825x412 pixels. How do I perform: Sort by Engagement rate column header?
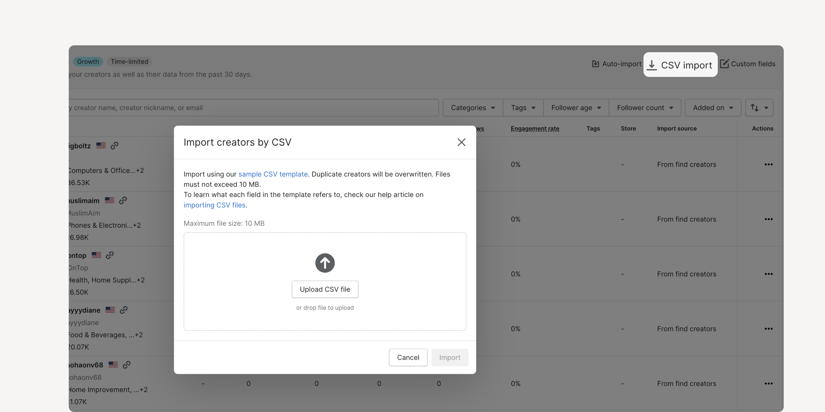(x=535, y=128)
